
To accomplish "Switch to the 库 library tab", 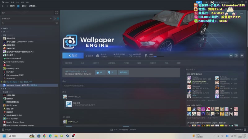I will 18,6.
